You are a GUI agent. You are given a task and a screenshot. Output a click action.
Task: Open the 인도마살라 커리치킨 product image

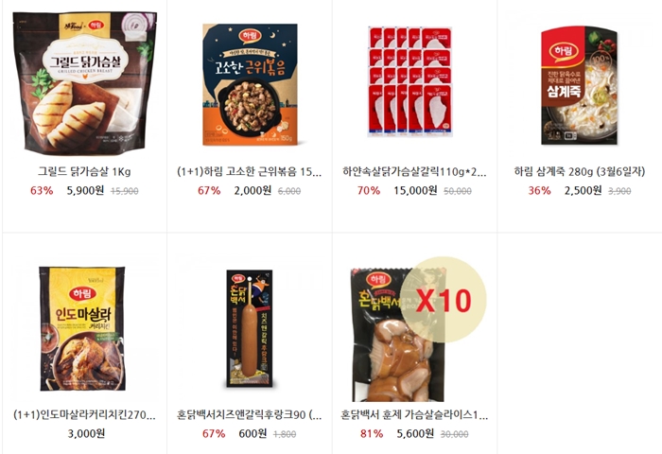(x=82, y=328)
